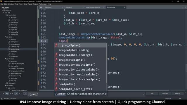The width and height of the screenshot is (187, 105).
Task: Click the find input containing 'jpeg'
Action: tap(86, 94)
